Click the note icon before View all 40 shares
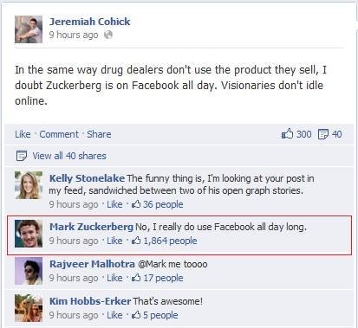Viewport: 358px width, 328px height. point(22,156)
